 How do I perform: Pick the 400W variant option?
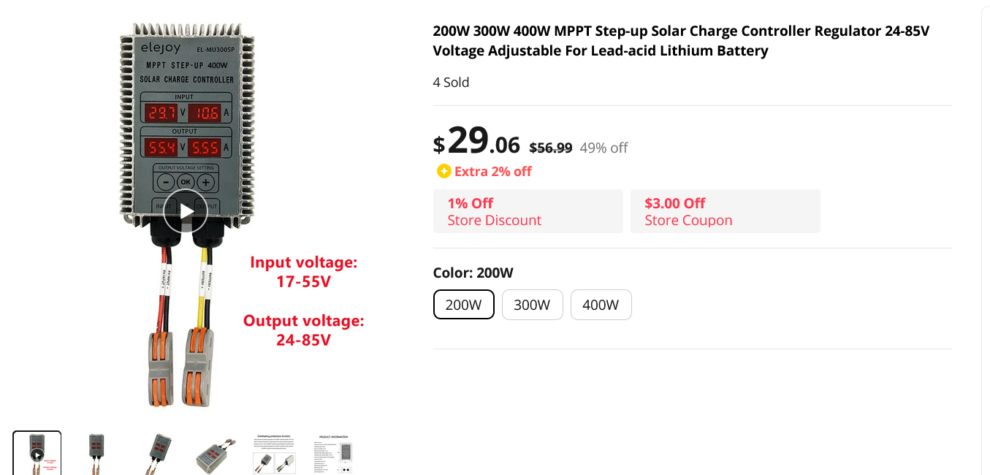(x=601, y=305)
